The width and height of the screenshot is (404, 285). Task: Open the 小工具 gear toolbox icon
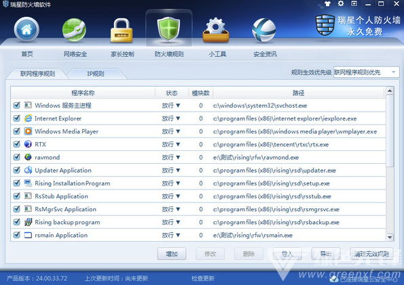point(216,30)
